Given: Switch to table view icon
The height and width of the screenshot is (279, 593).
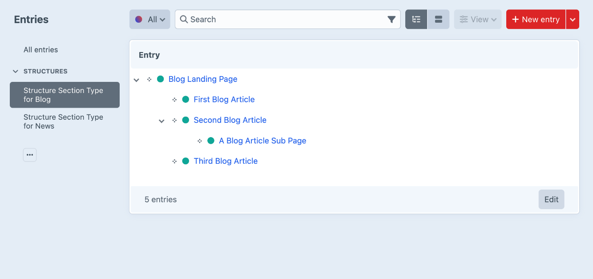Looking at the screenshot, I should (x=439, y=20).
